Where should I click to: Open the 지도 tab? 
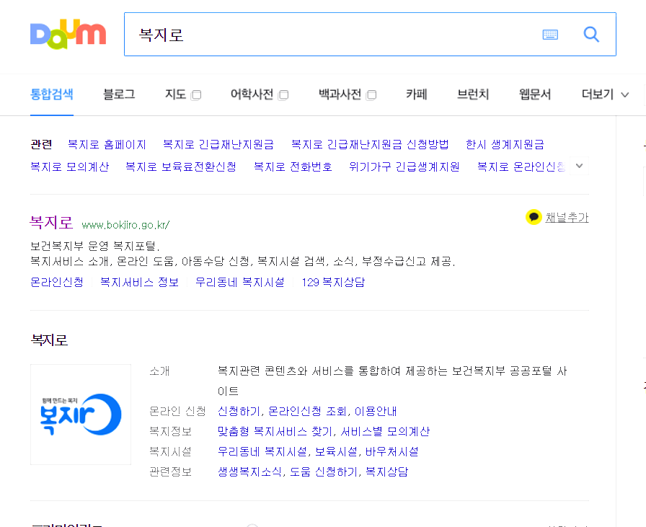click(175, 94)
